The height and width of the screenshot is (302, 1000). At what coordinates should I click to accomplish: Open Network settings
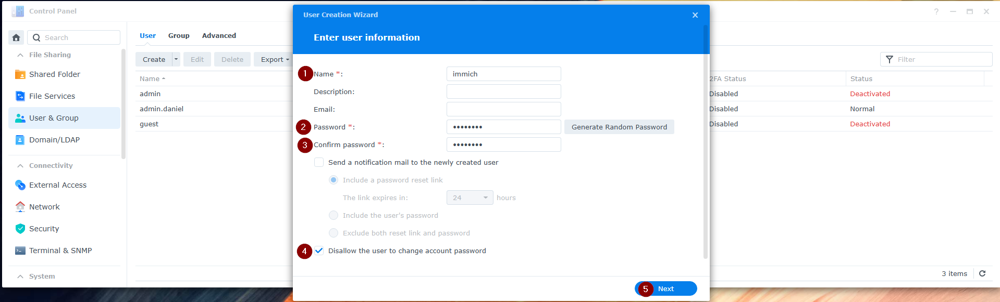tap(44, 207)
